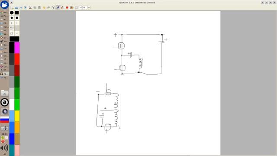Pick the yellow palette swatch

tap(17, 116)
